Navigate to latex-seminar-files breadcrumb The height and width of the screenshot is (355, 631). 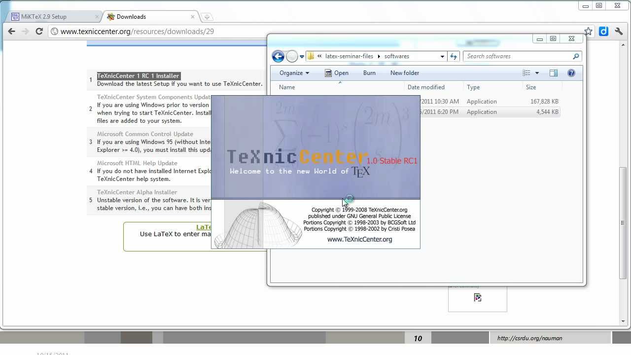349,56
